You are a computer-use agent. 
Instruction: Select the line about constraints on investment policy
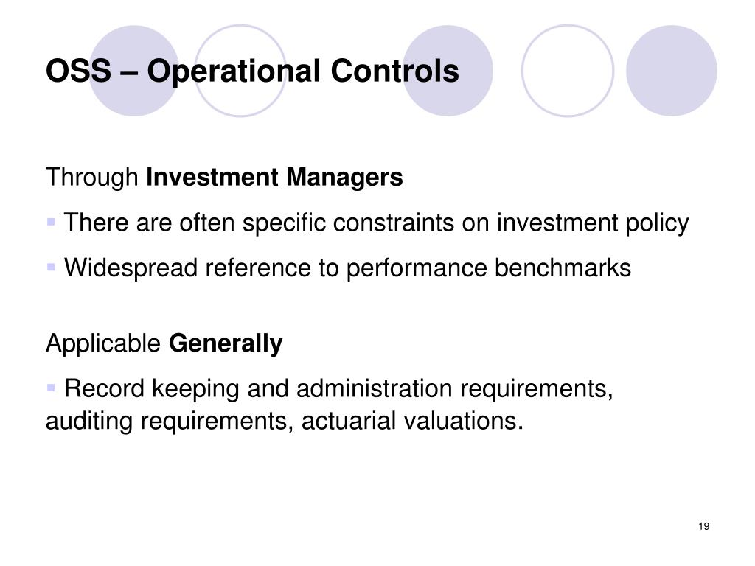pos(376,223)
